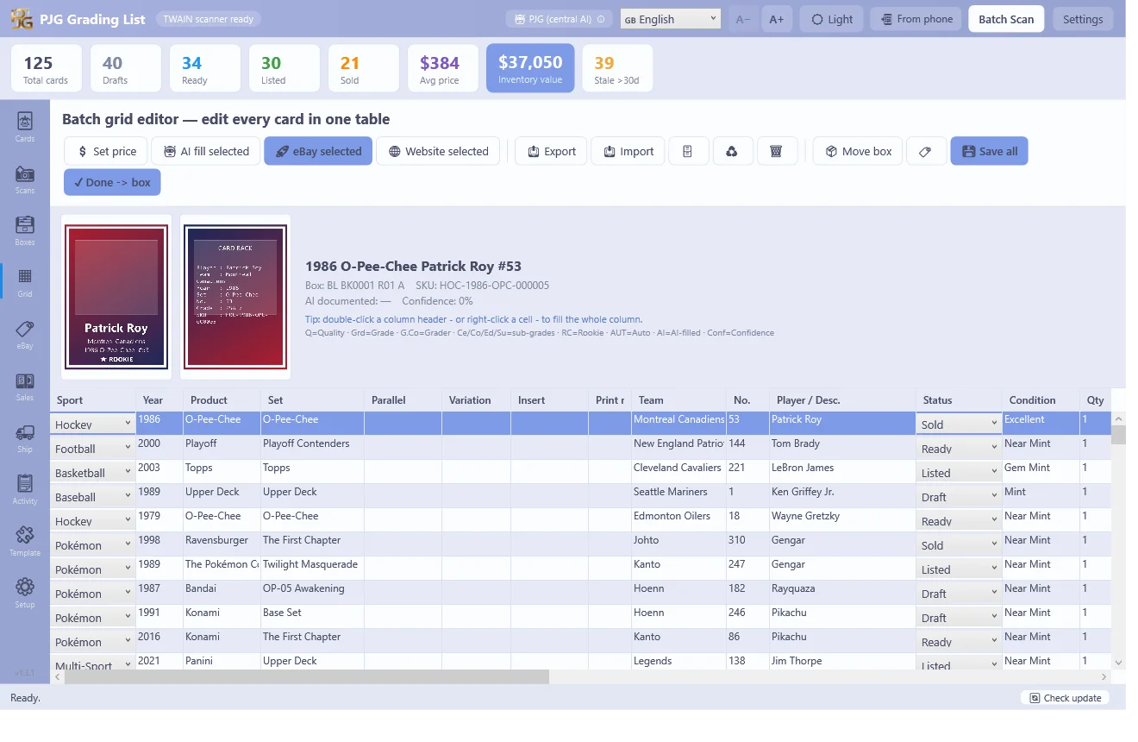The height and width of the screenshot is (742, 1138).
Task: Decrease font size with A− button
Action: [x=743, y=19]
